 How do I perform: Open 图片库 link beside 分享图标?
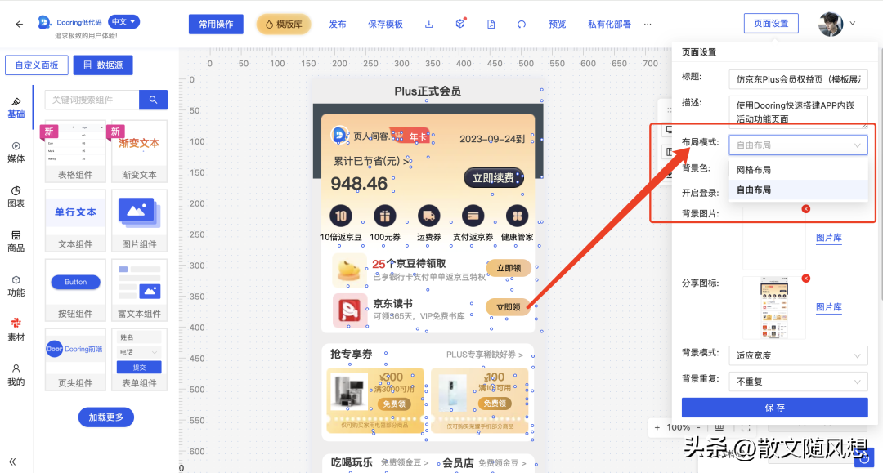(829, 307)
